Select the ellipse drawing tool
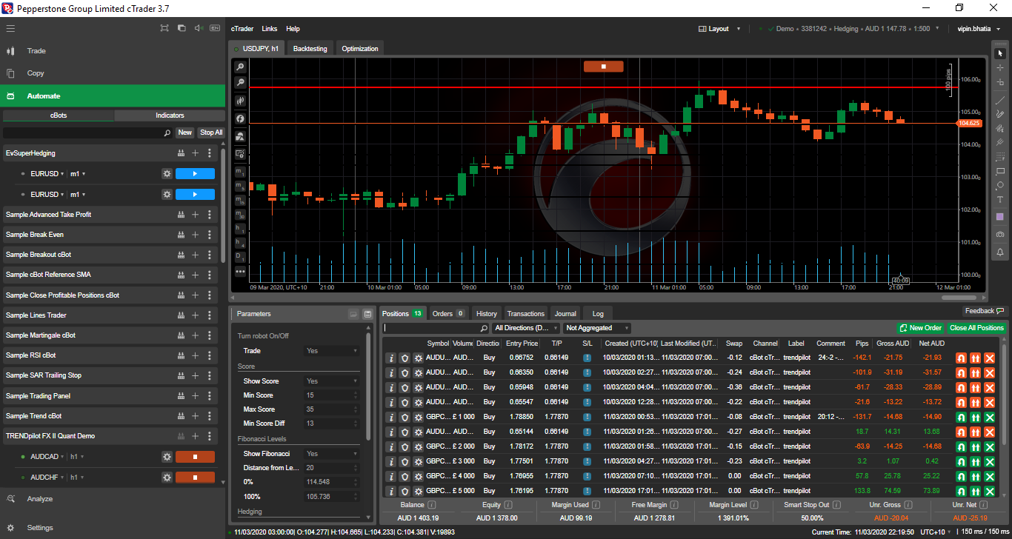The width and height of the screenshot is (1012, 539). [1000, 185]
